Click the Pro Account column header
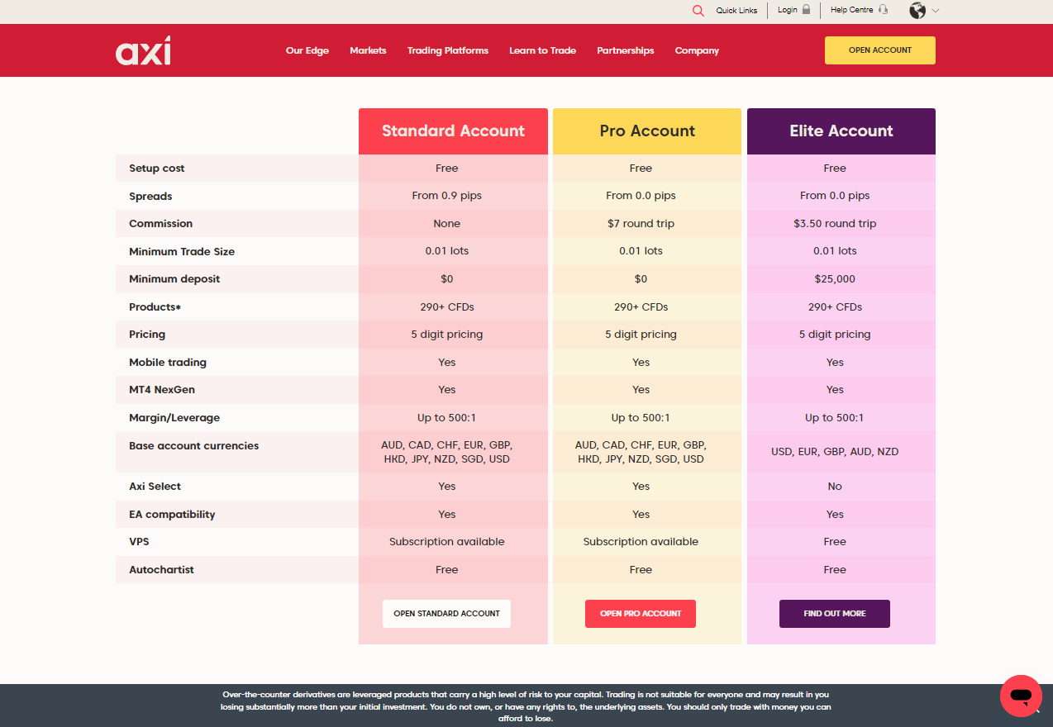Image resolution: width=1053 pixels, height=727 pixels. click(x=646, y=131)
